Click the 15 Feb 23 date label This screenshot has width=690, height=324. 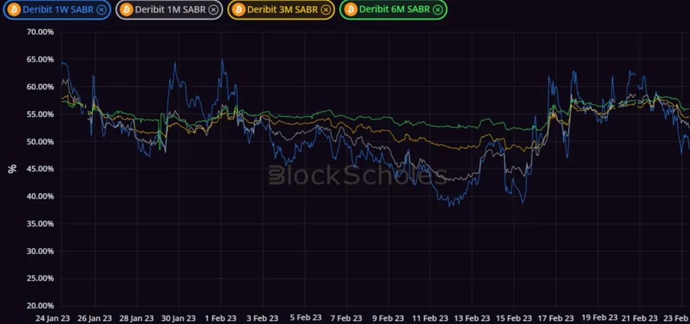tap(514, 319)
